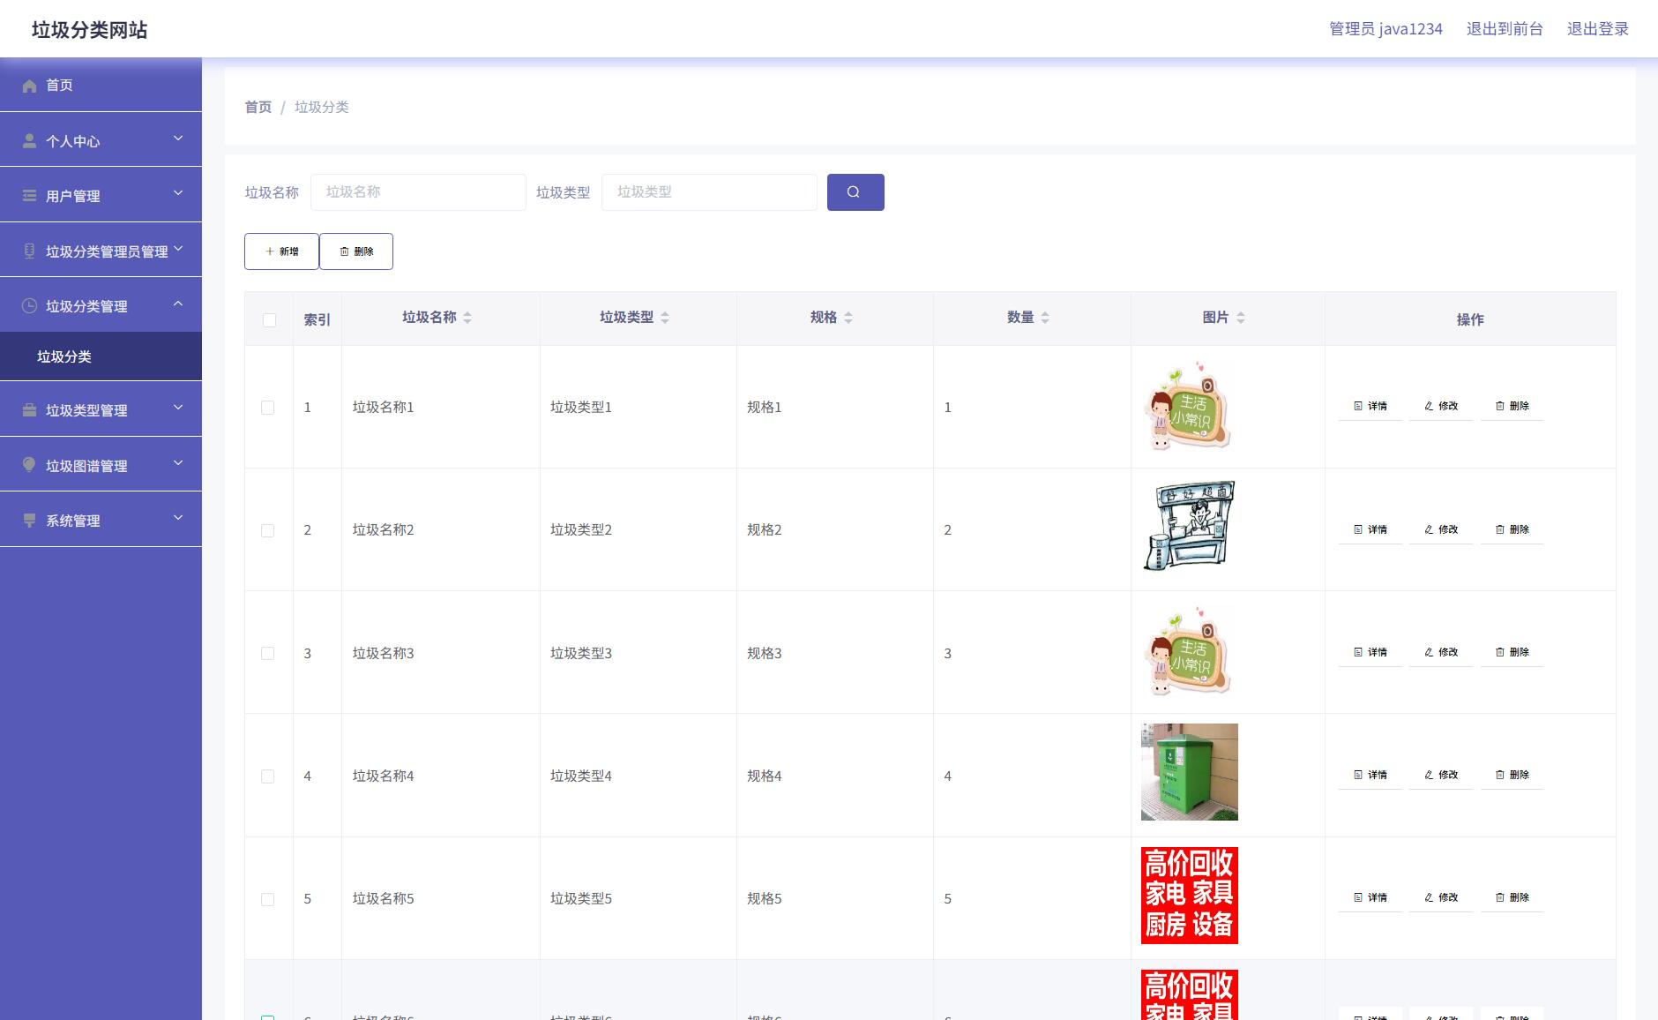The image size is (1658, 1020).
Task: Click 退出到前台 link
Action: [1505, 29]
